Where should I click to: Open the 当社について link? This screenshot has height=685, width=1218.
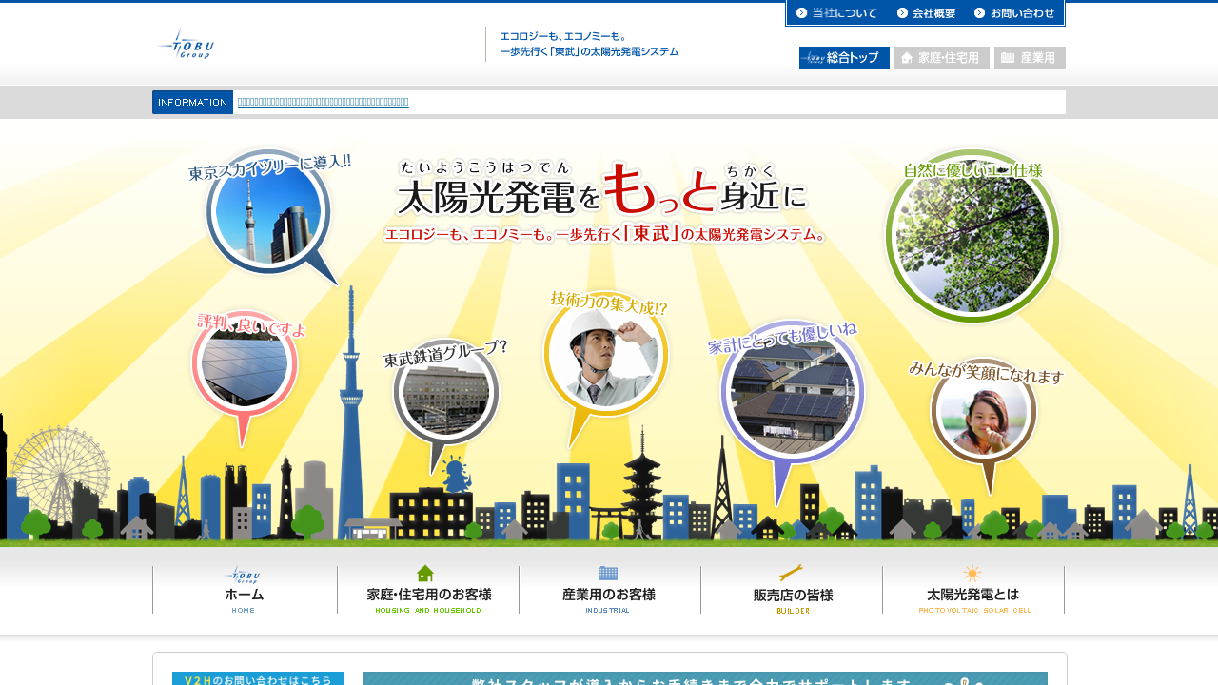[x=837, y=13]
